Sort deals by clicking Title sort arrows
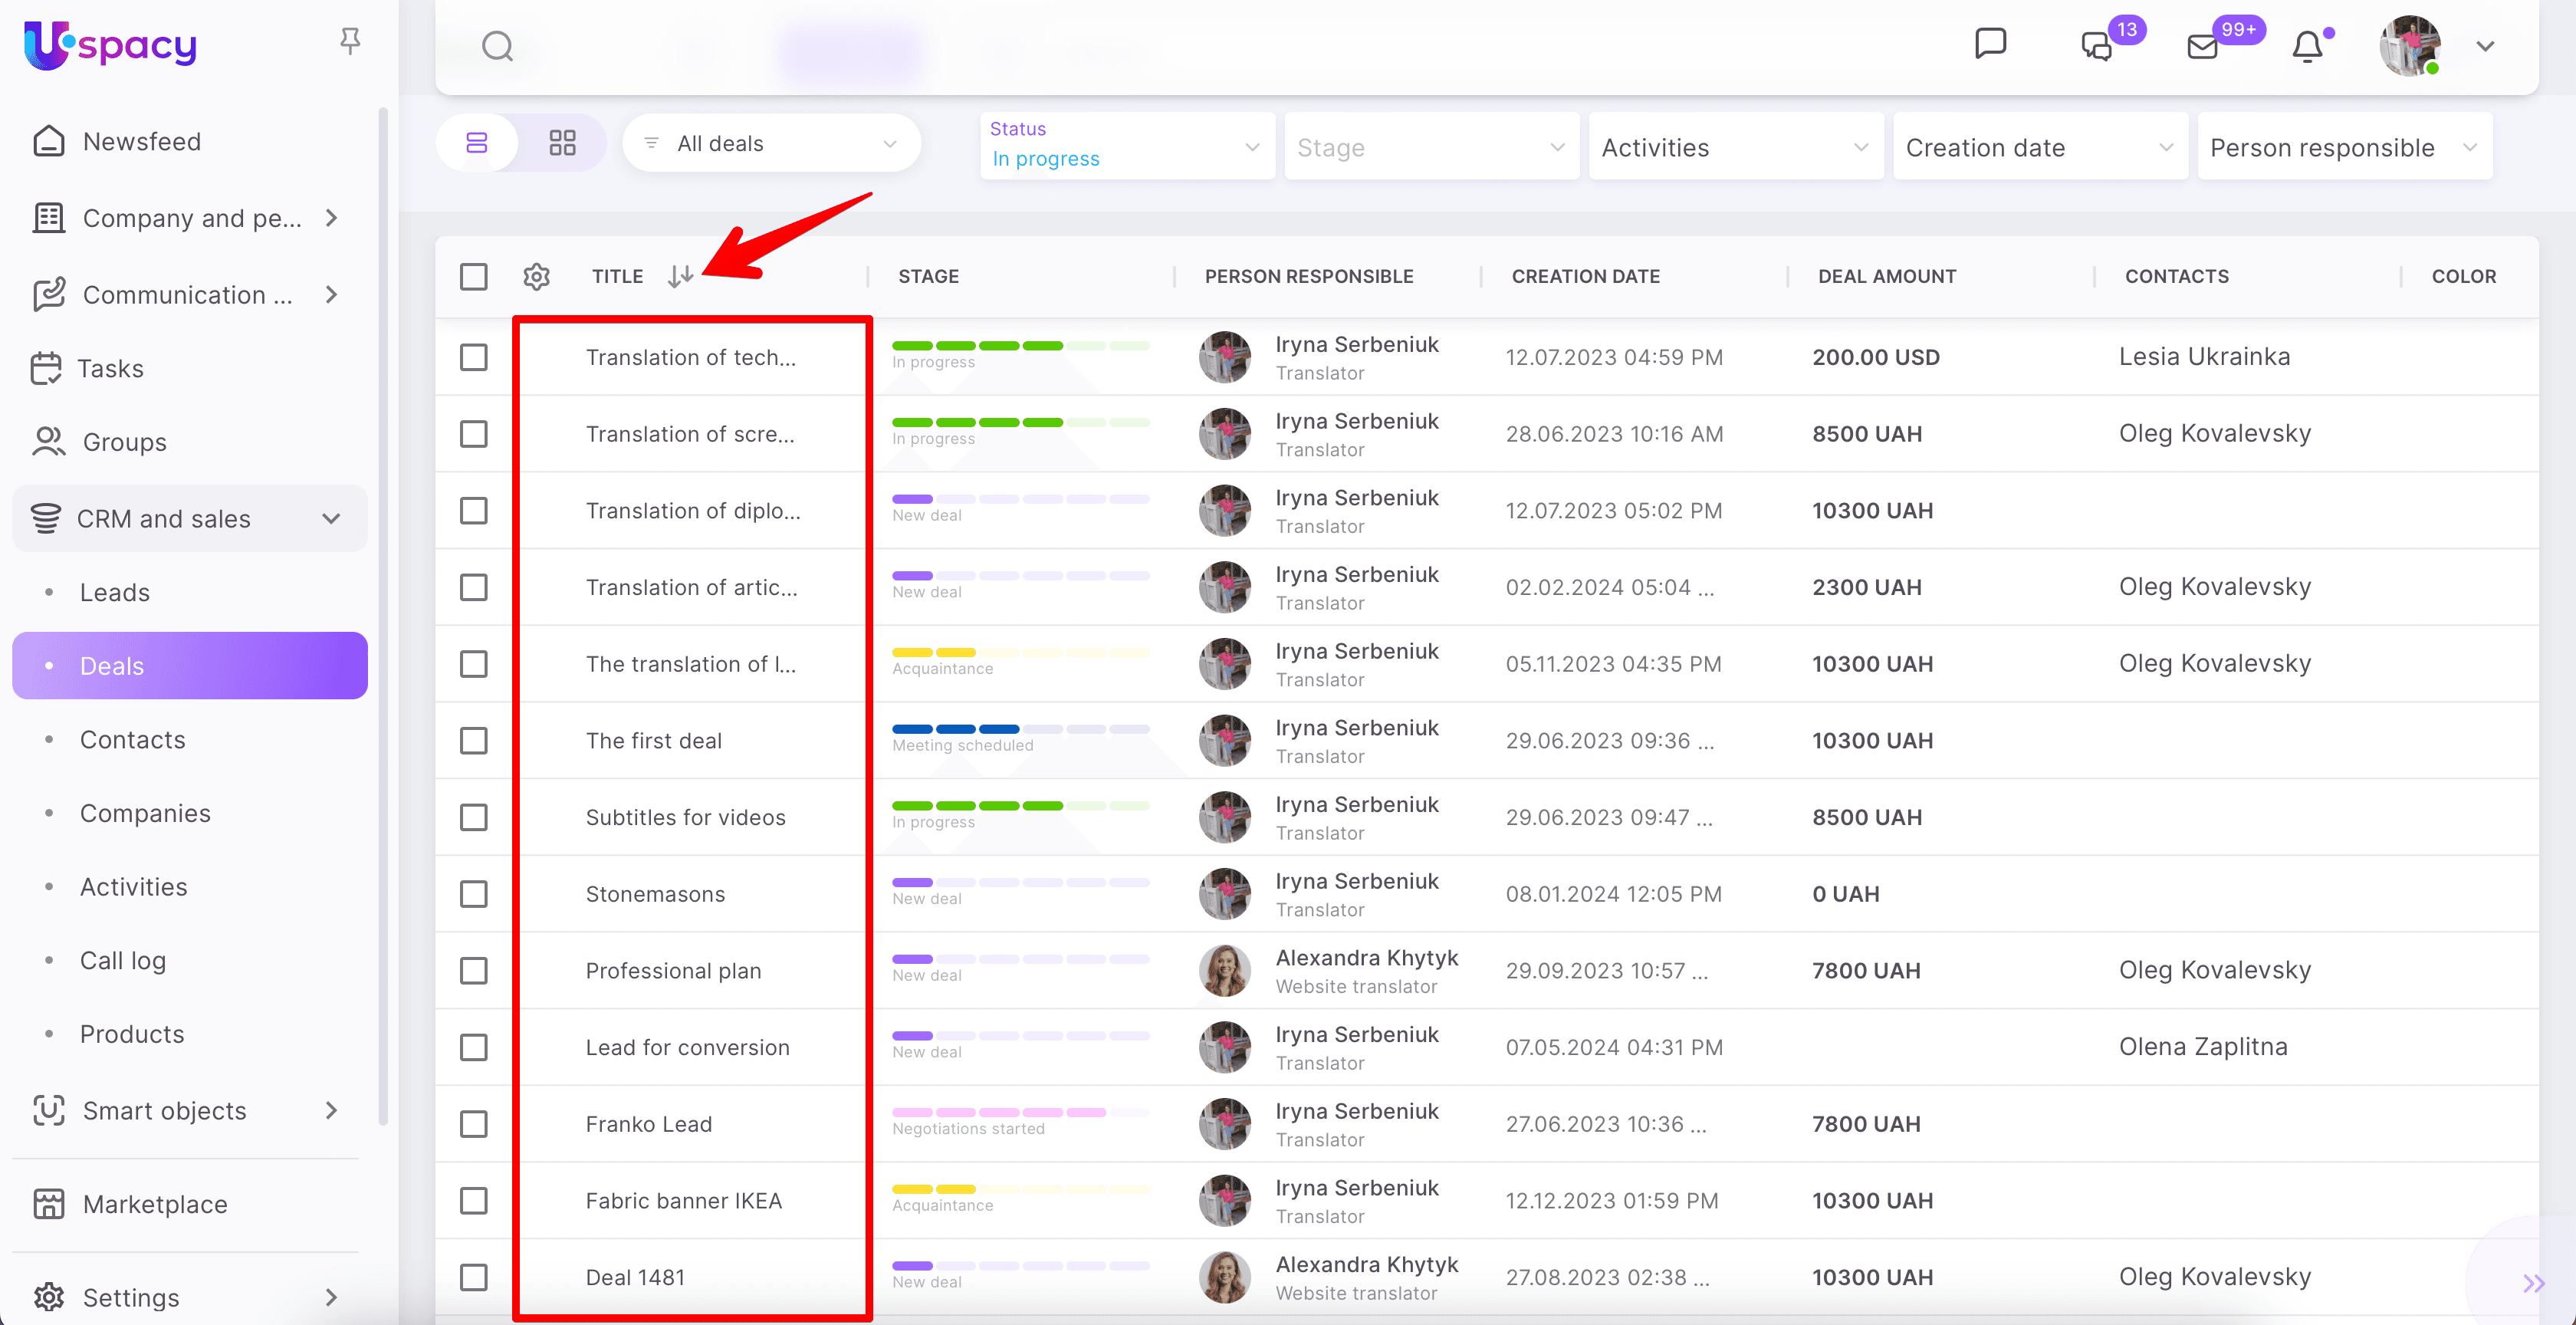 pos(682,277)
